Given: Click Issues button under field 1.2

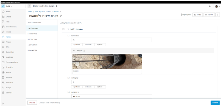Looking at the screenshot, I should (88, 87).
